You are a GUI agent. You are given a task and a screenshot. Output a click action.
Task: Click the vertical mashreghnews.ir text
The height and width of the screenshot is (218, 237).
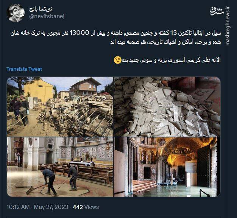click(228, 26)
